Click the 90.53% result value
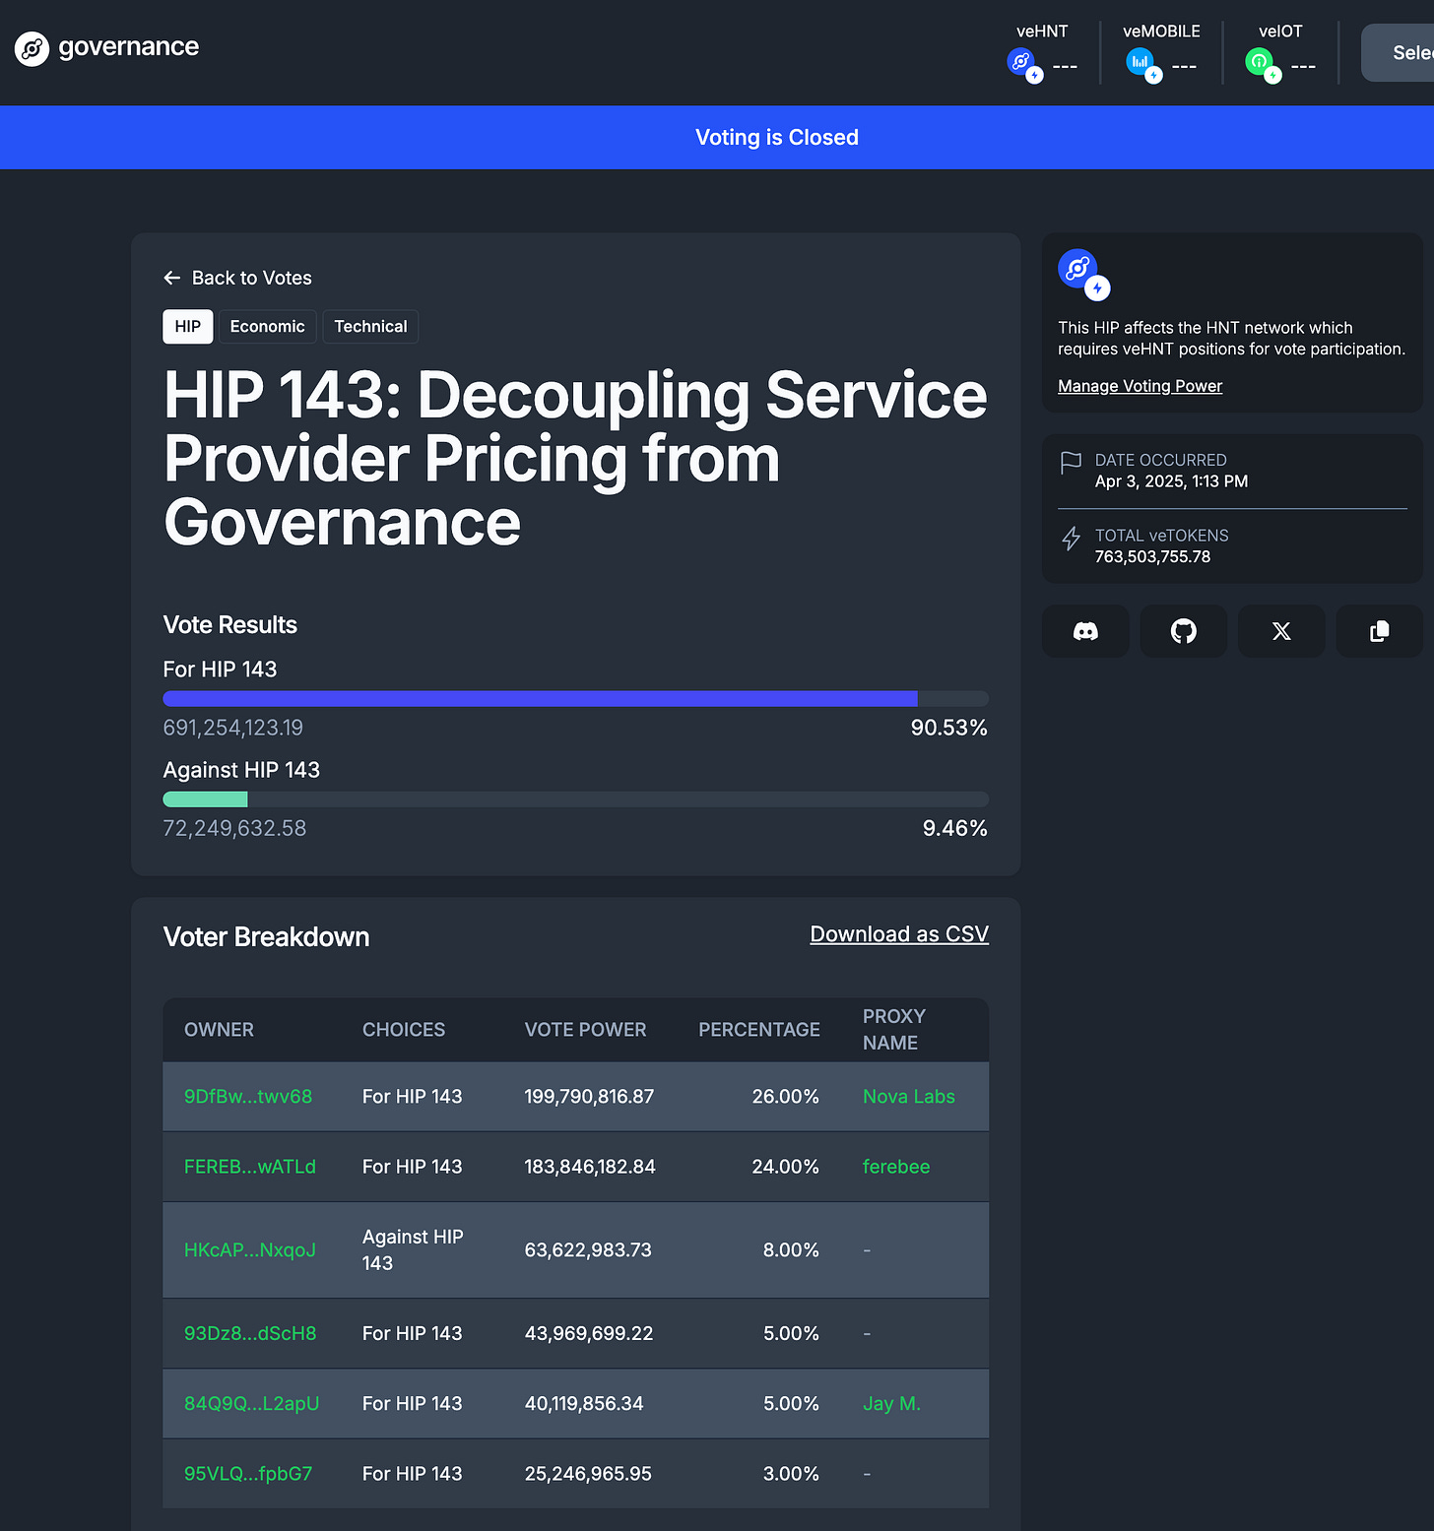 948,728
